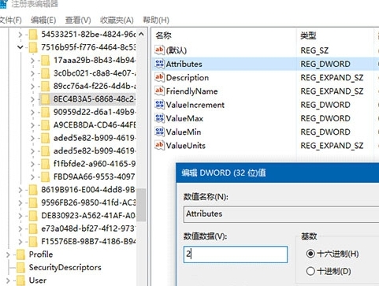Click the e73a048d-bf27-4f12 folder icon
This screenshot has height=286, width=379.
coord(33,228)
